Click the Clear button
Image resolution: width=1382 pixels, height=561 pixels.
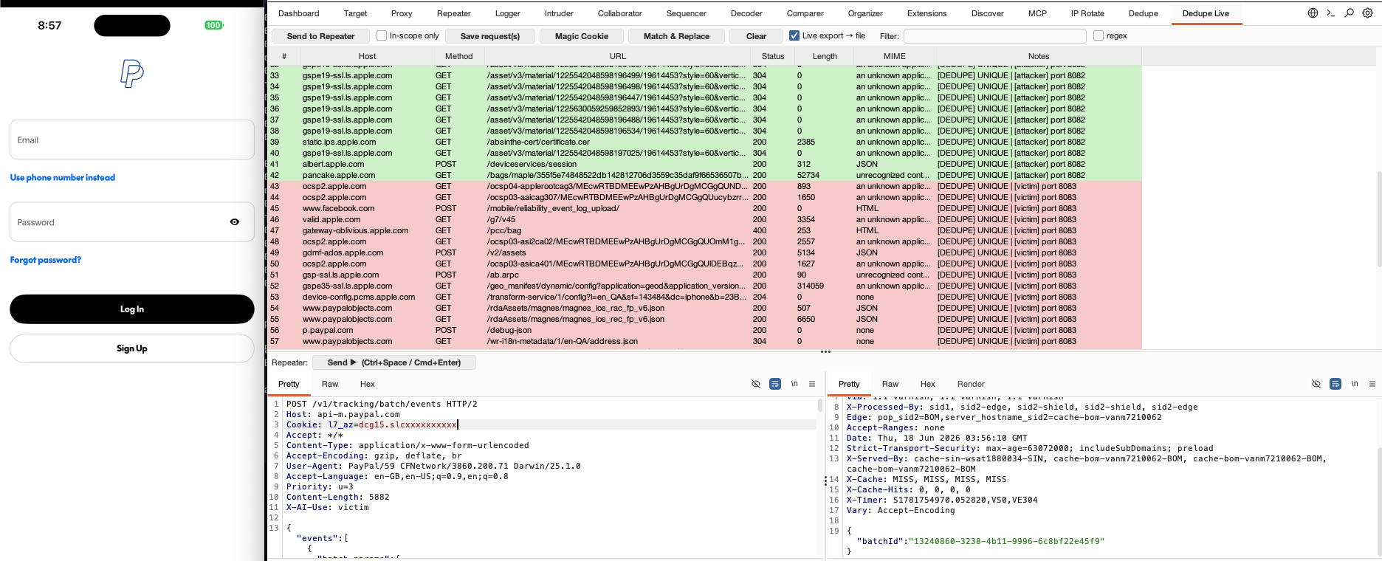(757, 36)
